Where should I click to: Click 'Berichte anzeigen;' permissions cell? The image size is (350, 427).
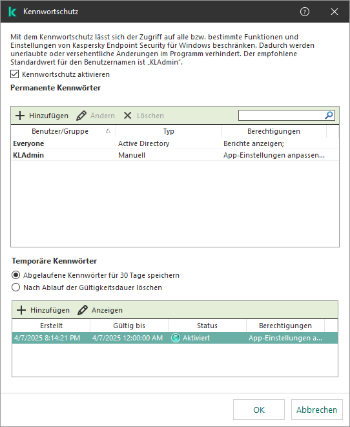coord(254,143)
